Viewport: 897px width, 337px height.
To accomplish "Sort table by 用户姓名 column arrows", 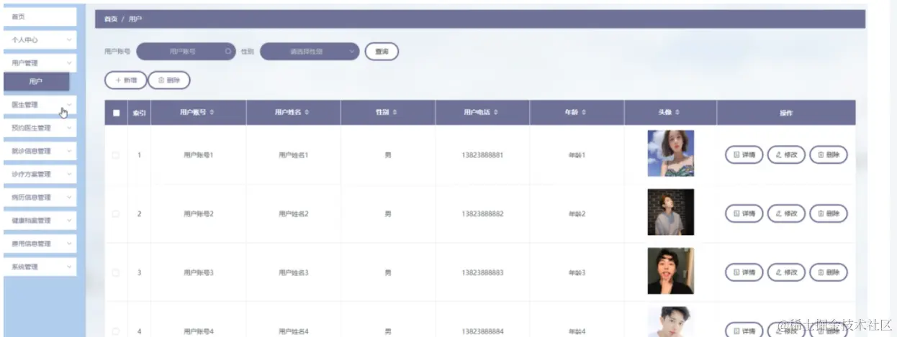I will click(x=307, y=113).
